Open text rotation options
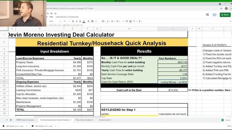This screenshot has width=232, height=130. 118,21
